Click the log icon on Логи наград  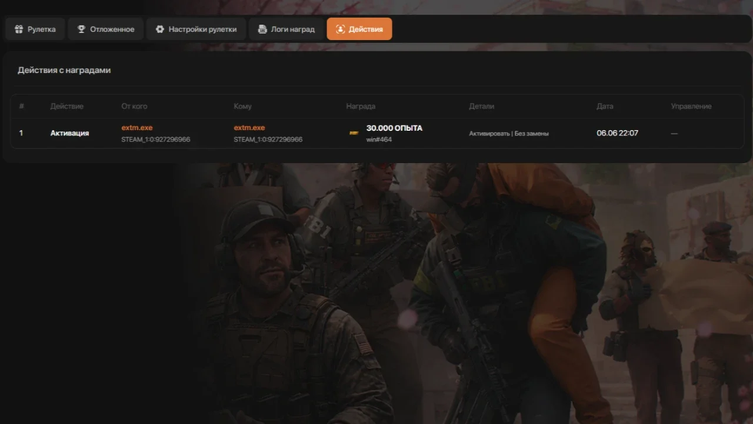coord(262,29)
